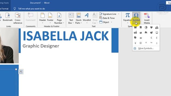Insert the copyright symbol

tap(141, 43)
